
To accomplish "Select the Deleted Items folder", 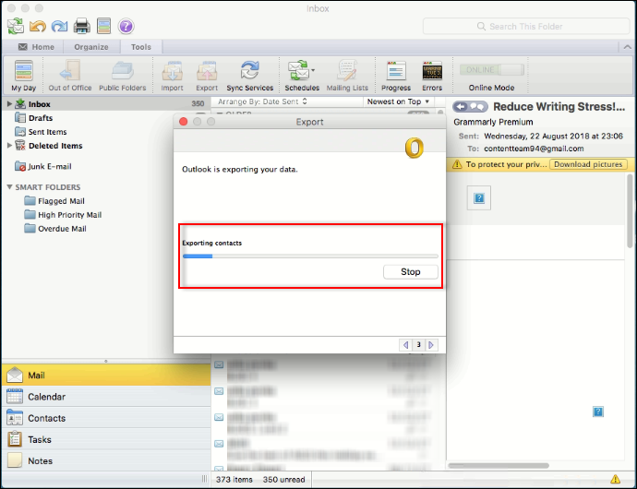I will (x=55, y=146).
